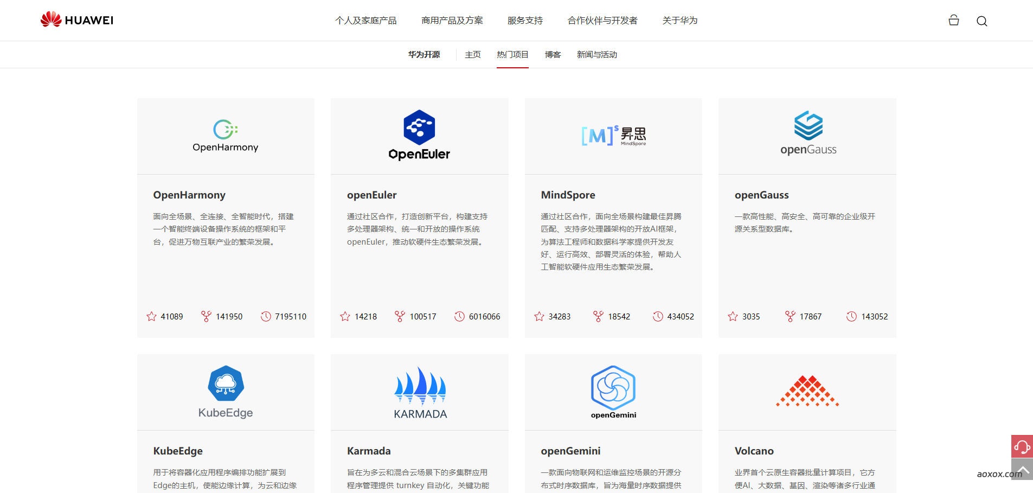Open the openGauss project title link
Screen dimensions: 1033x493
point(761,195)
